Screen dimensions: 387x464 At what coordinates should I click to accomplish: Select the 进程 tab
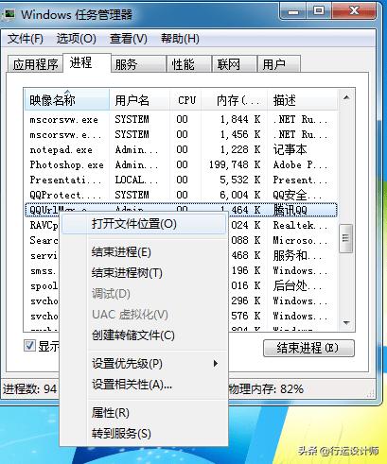pos(87,63)
